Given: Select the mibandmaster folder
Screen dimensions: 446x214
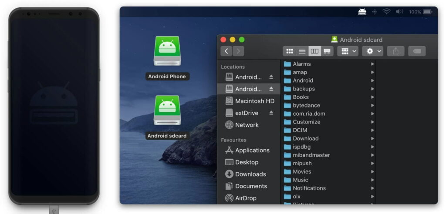Looking at the screenshot, I should click(328, 155).
